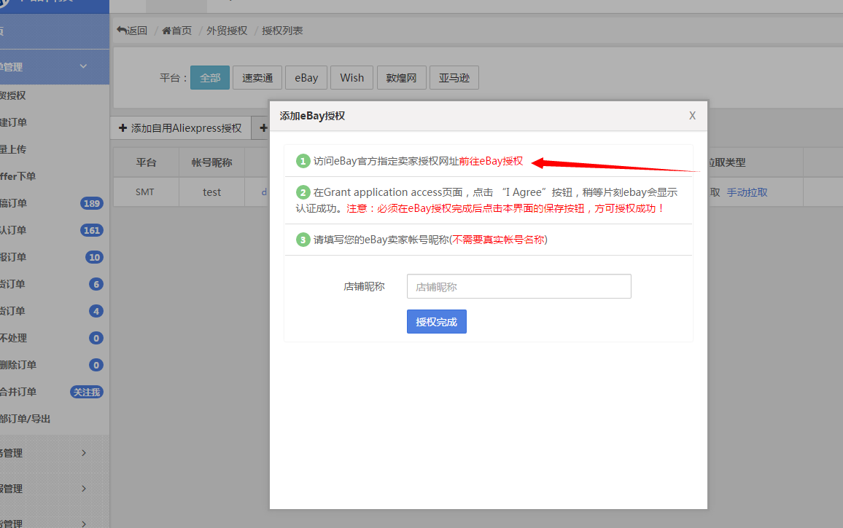Expand the 报管理 sidebar section
This screenshot has width=843, height=528.
click(83, 488)
